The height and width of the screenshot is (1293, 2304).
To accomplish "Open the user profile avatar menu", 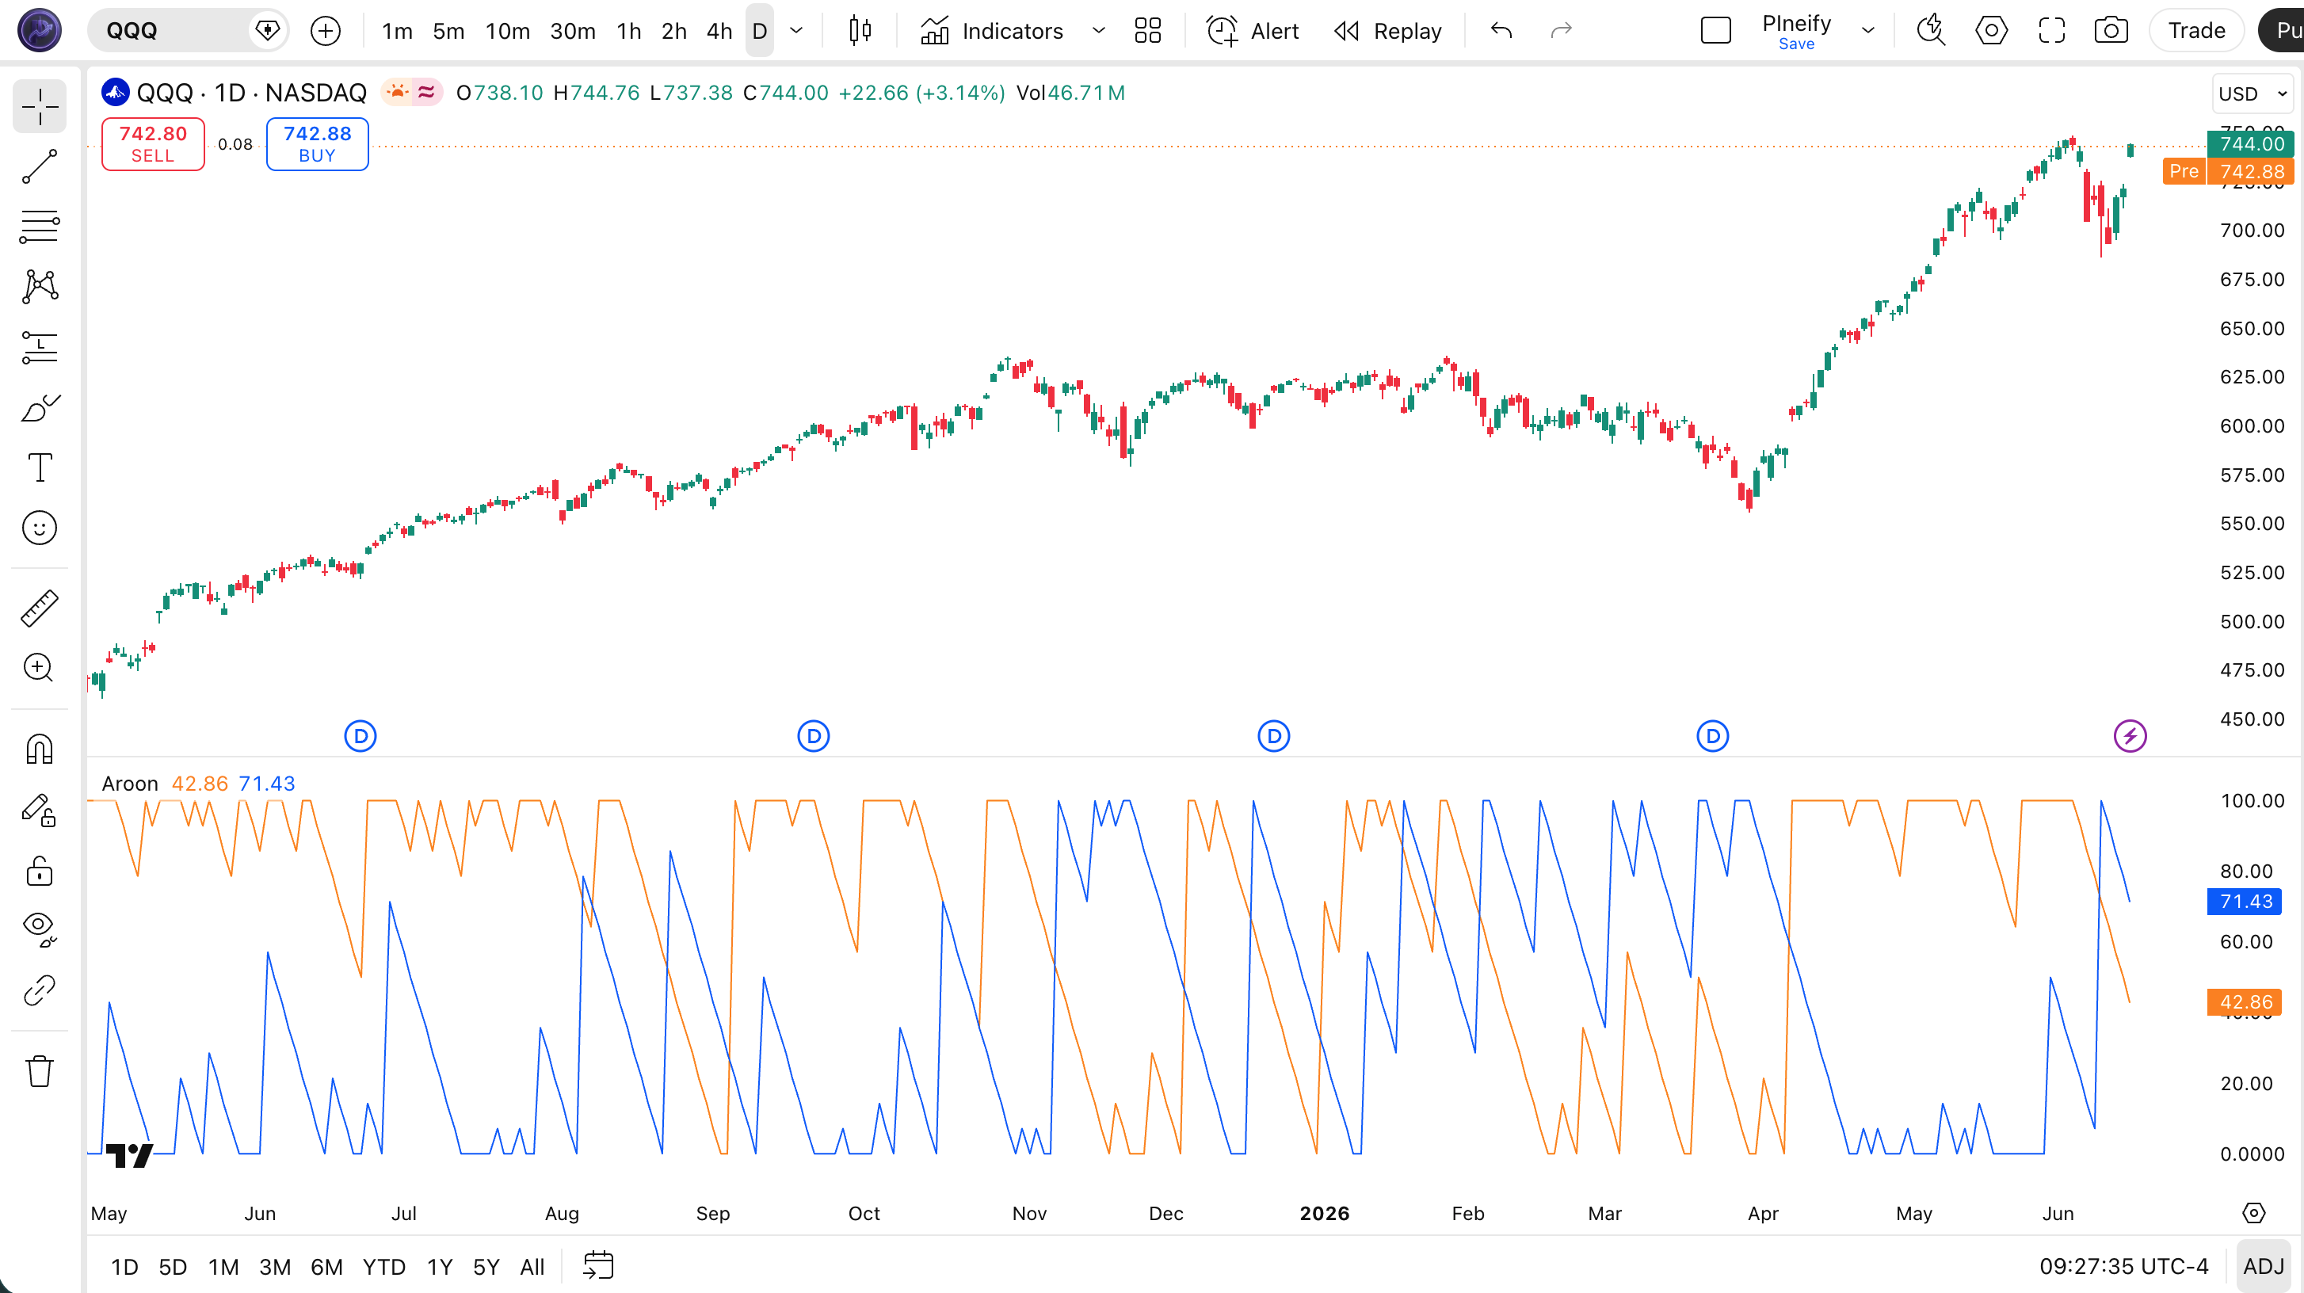I will (40, 30).
